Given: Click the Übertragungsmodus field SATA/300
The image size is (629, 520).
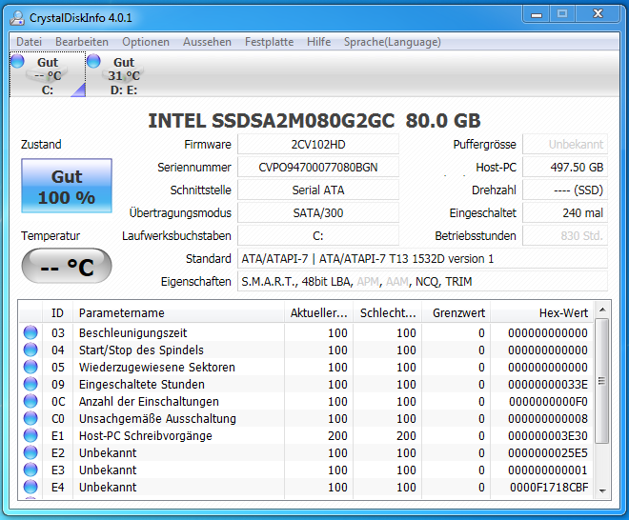Looking at the screenshot, I should (318, 213).
